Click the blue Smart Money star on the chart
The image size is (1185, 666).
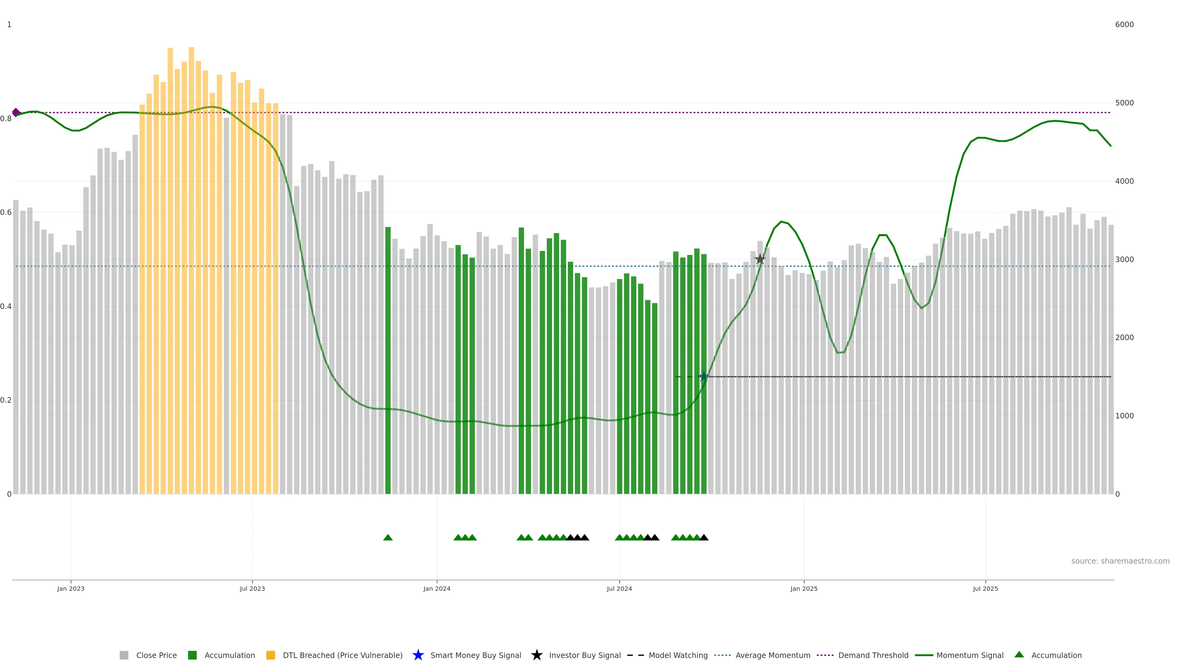coord(704,377)
